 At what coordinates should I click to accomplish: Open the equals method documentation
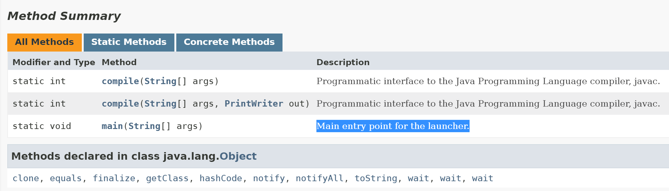(x=65, y=178)
